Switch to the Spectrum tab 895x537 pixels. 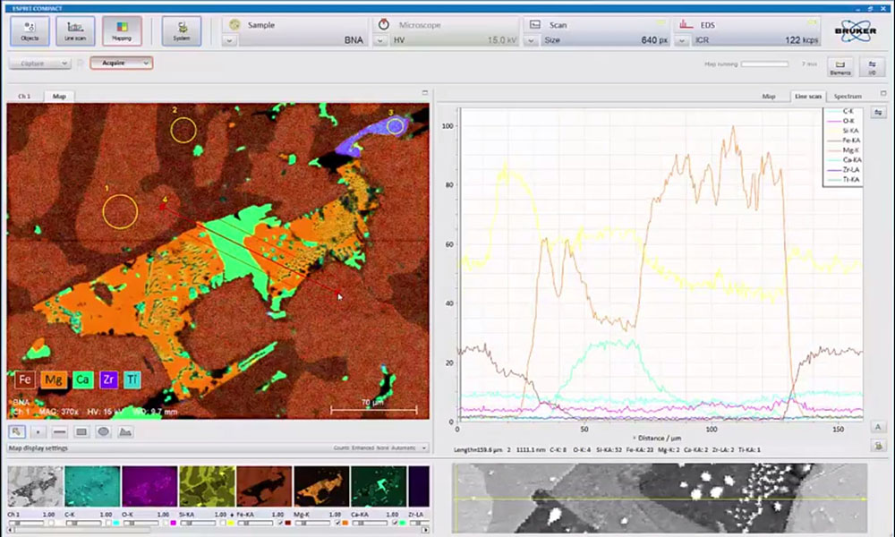coord(847,96)
